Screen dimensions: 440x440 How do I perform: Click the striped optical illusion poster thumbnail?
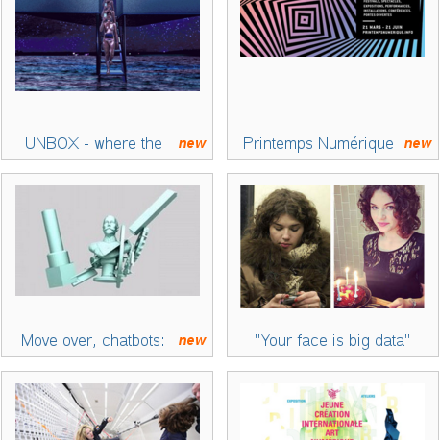(x=332, y=28)
